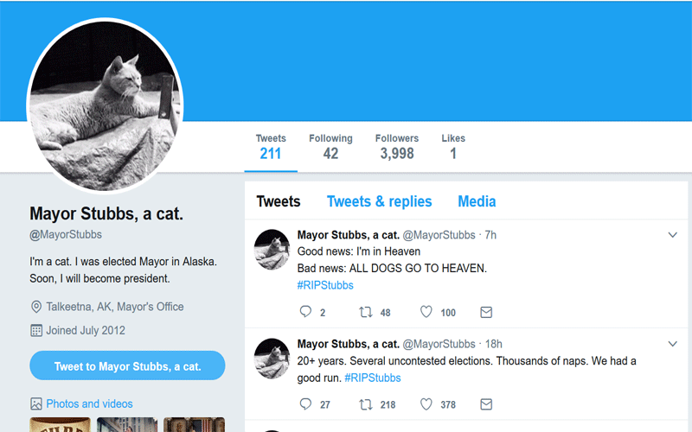Screen dimensions: 692x432
Task: View the 3,998 Followers list
Action: tap(397, 147)
